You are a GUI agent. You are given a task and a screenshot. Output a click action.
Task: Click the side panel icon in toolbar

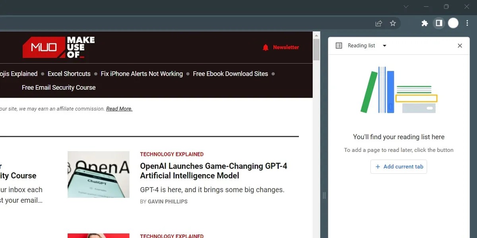coord(438,23)
